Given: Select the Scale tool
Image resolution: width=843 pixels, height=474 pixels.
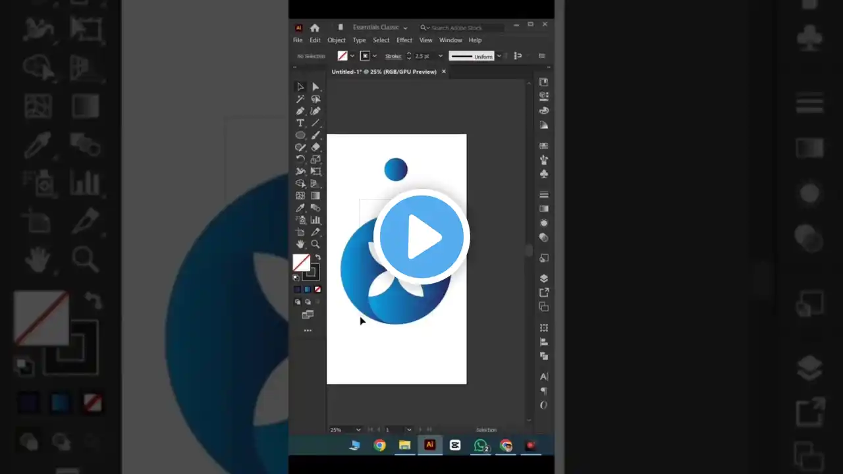Looking at the screenshot, I should [315, 159].
